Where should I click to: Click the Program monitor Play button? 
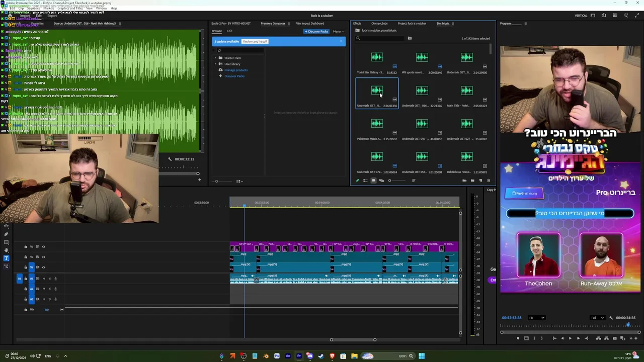[570, 338]
